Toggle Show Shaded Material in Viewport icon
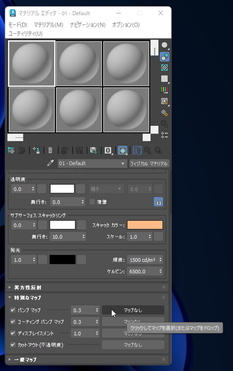 point(122,150)
